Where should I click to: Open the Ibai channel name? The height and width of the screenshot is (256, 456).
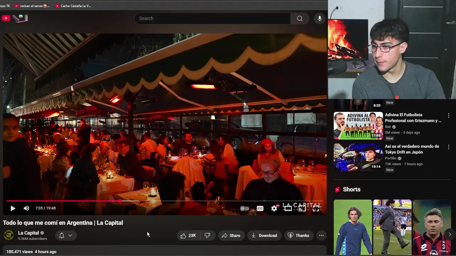click(x=388, y=127)
